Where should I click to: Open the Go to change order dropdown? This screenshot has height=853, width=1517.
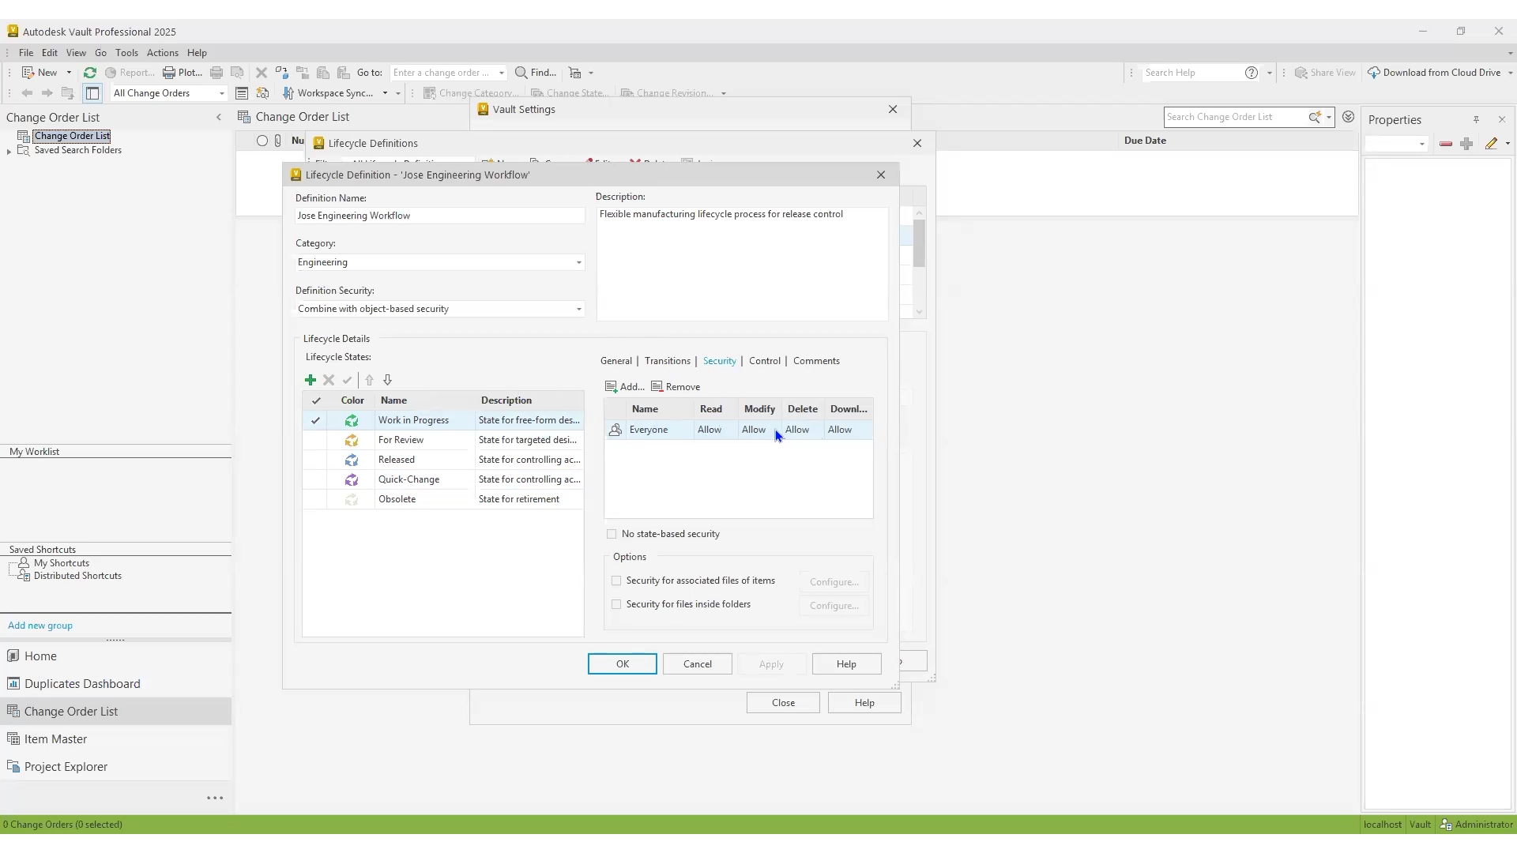pyautogui.click(x=501, y=73)
